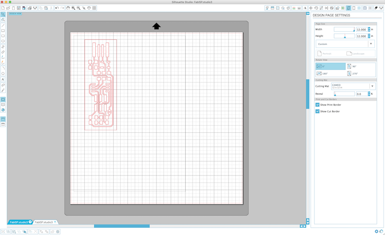Adjust the Reveal slider

(x=344, y=94)
